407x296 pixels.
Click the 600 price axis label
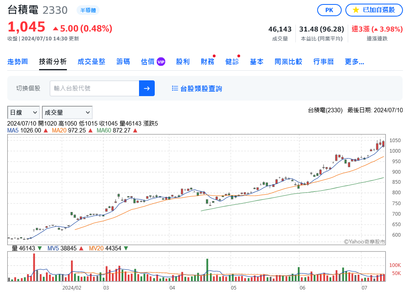click(x=396, y=235)
